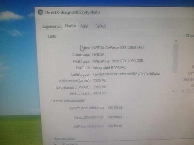Image resolution: width=194 pixels, height=145 pixels.
Task: Click the down arrow of the Laite scrollbar
Action: 173,91
